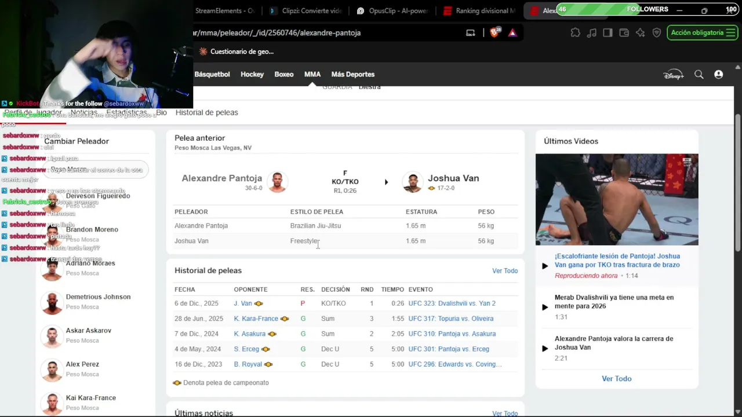Switch to the Clipzi browser tab
742x417 pixels.
click(305, 10)
